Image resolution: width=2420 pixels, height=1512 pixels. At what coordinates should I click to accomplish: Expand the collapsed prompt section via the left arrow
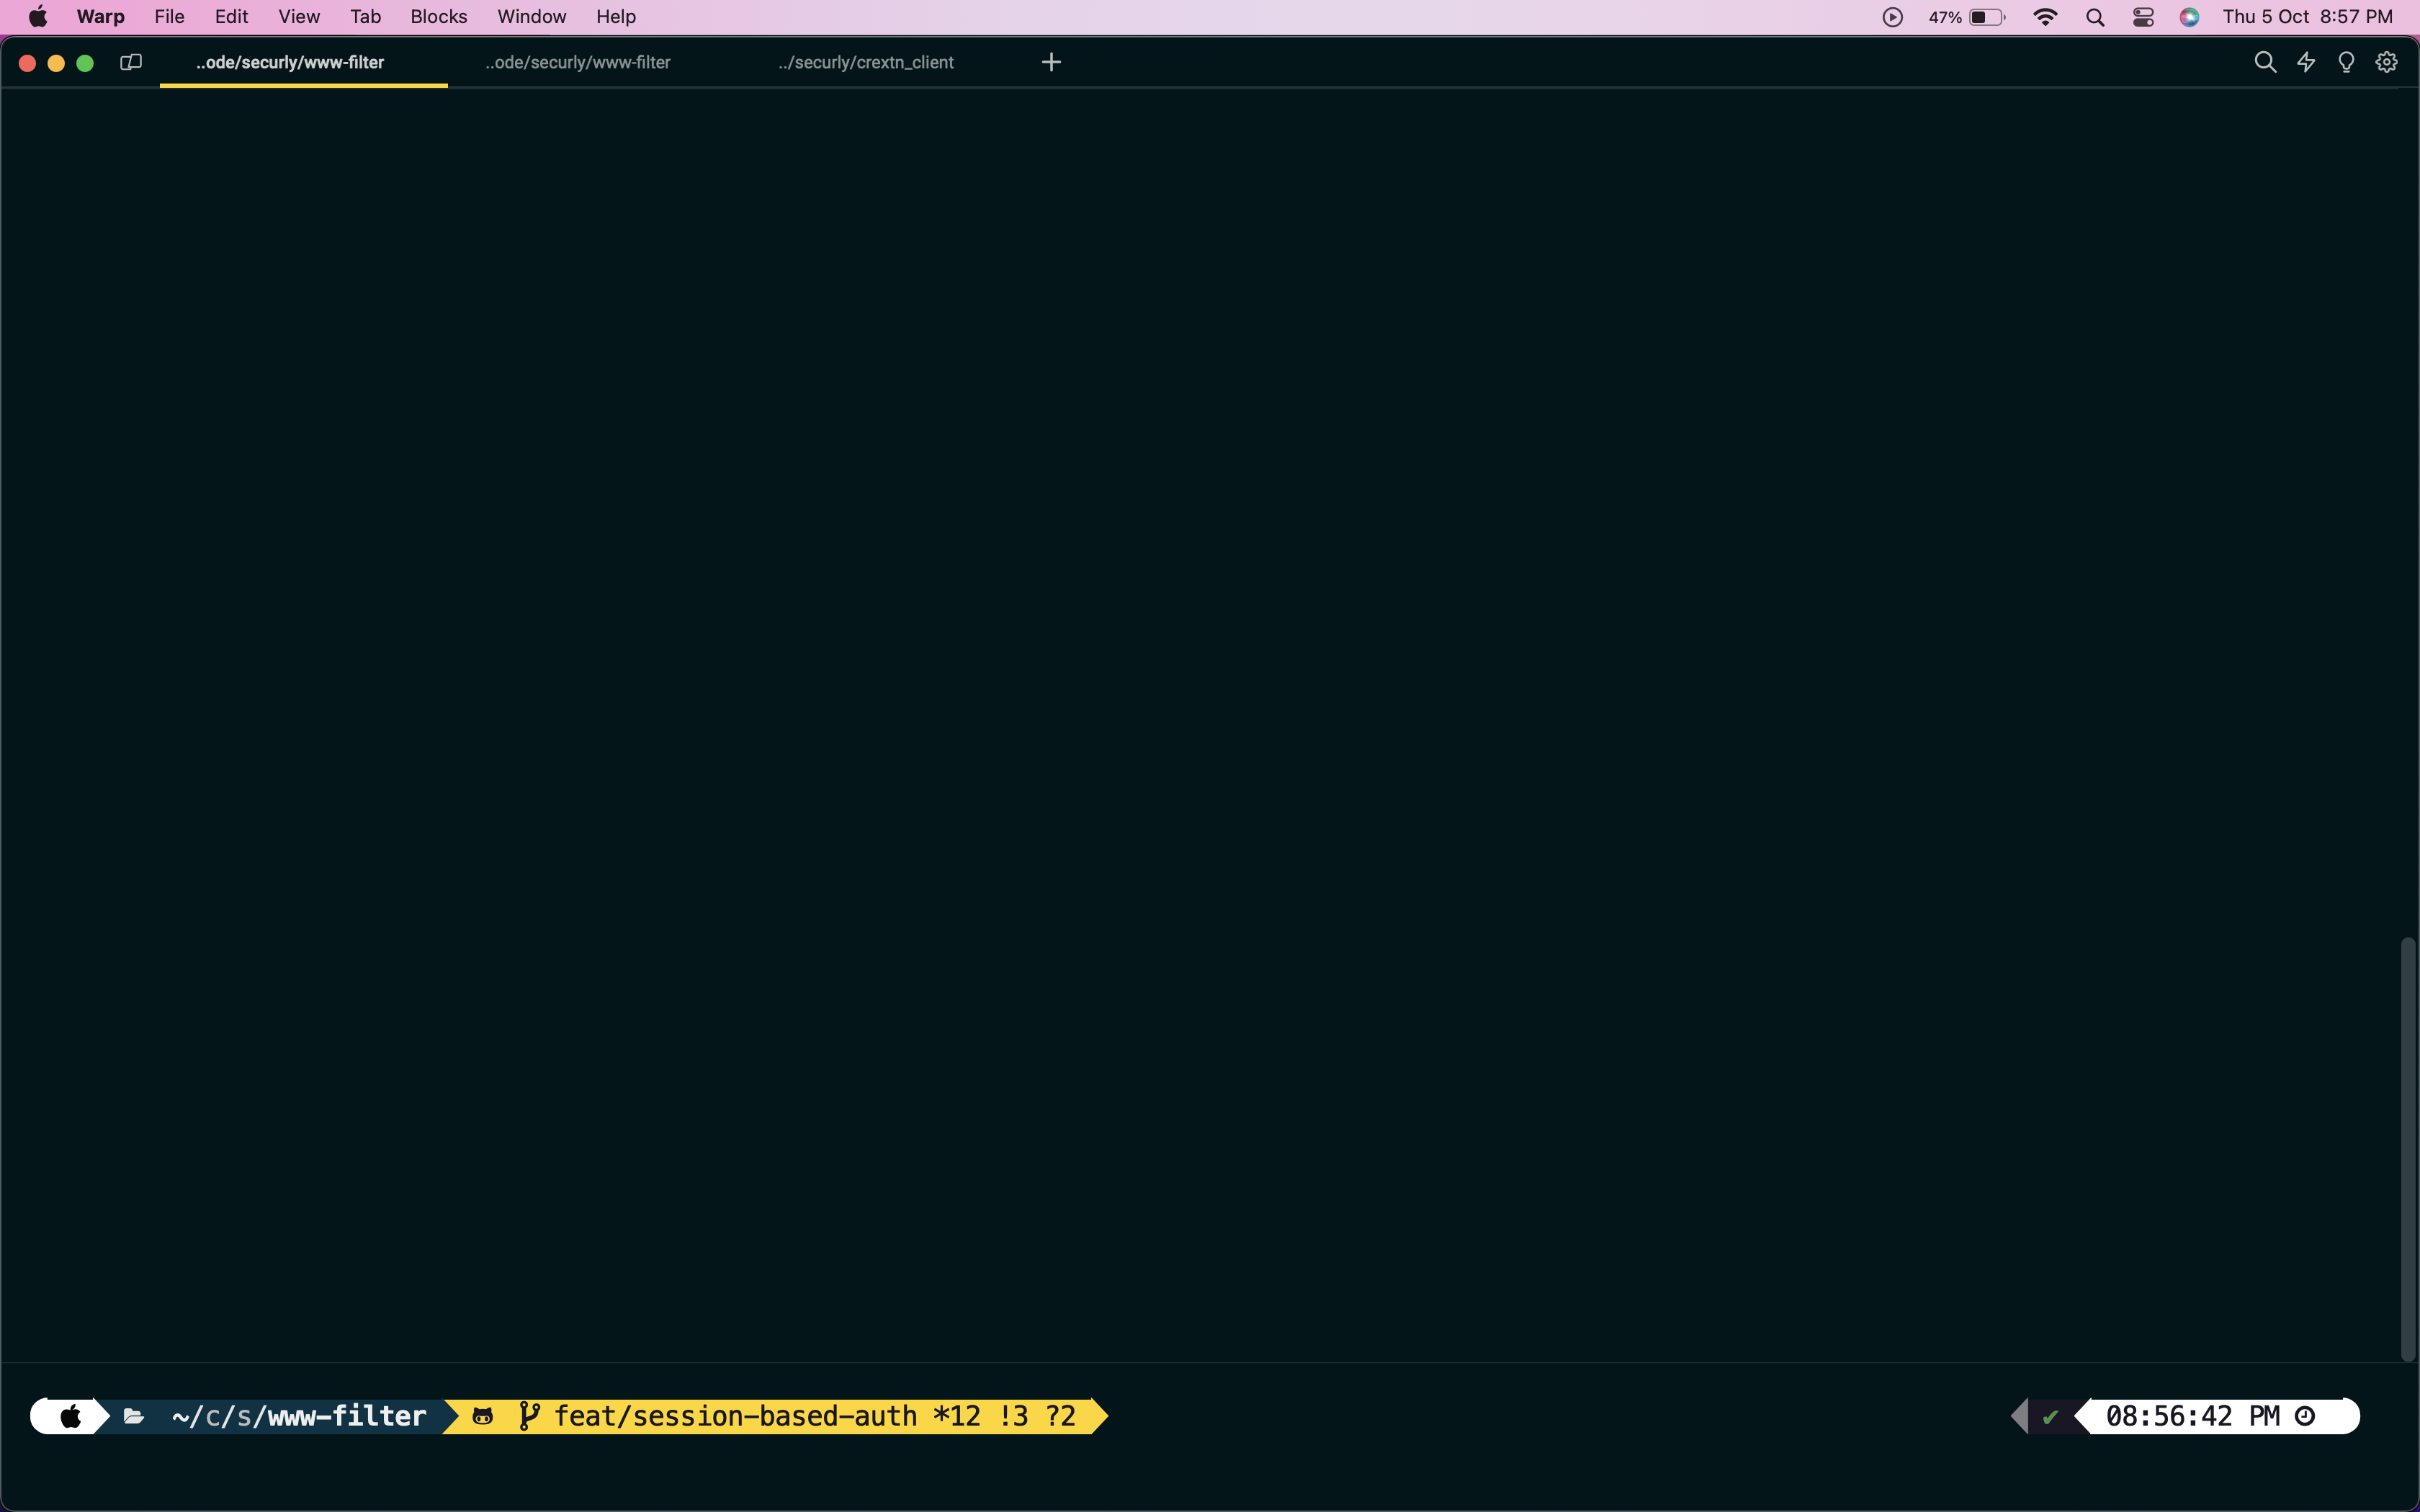(x=2022, y=1415)
